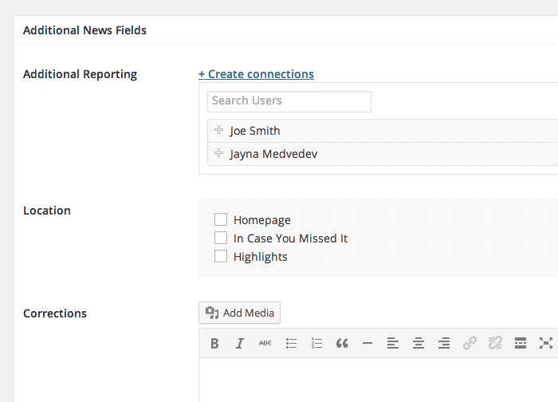Align text right in editor
This screenshot has height=402, width=558.
444,343
